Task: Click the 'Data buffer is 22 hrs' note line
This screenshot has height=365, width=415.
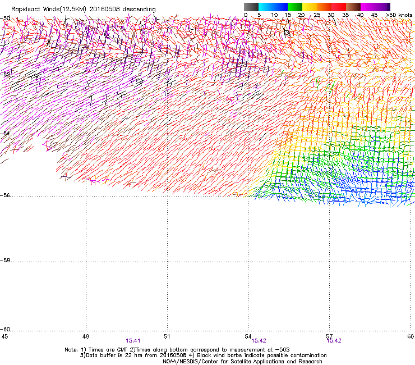Action: (x=203, y=355)
